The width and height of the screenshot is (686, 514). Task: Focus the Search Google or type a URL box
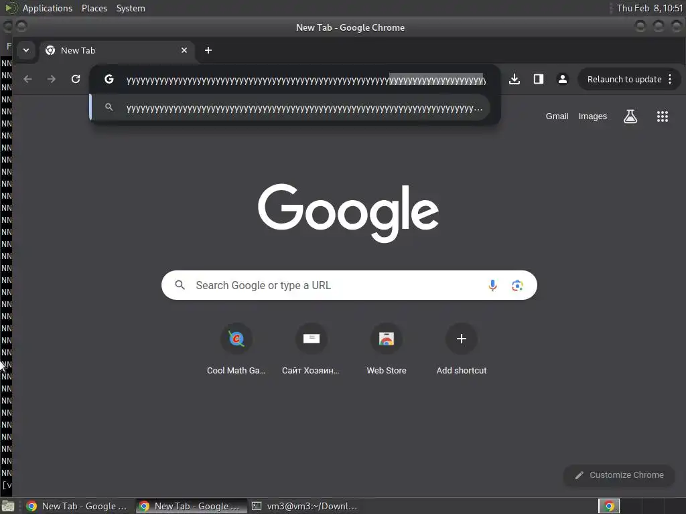pyautogui.click(x=349, y=285)
